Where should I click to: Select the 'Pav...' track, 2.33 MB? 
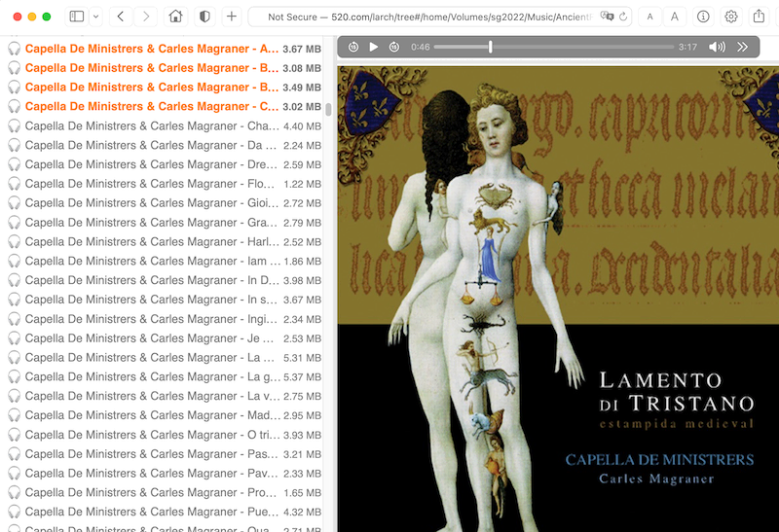click(x=165, y=474)
